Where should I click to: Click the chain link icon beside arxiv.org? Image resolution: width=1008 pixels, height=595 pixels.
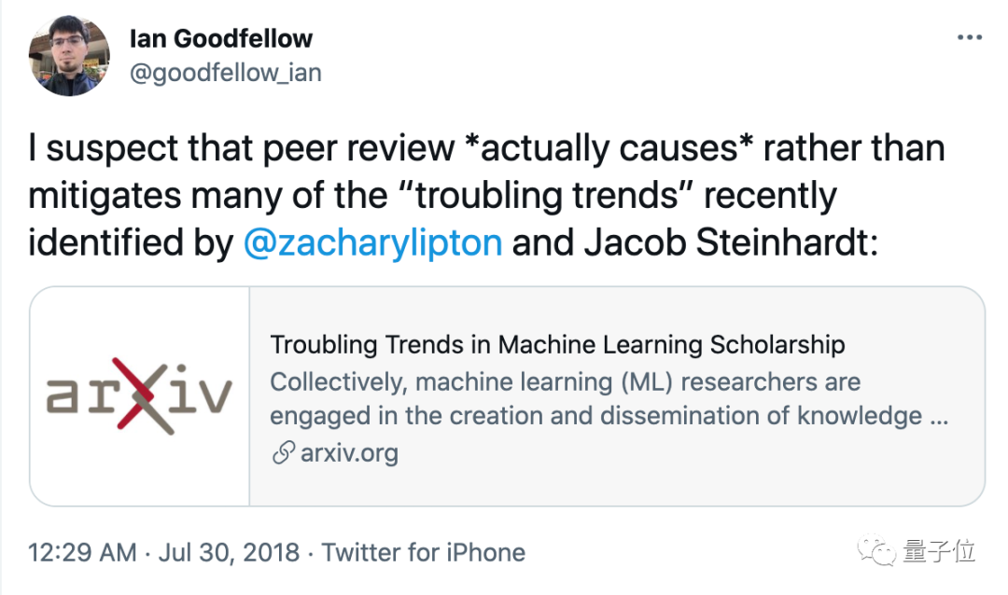pyautogui.click(x=283, y=454)
